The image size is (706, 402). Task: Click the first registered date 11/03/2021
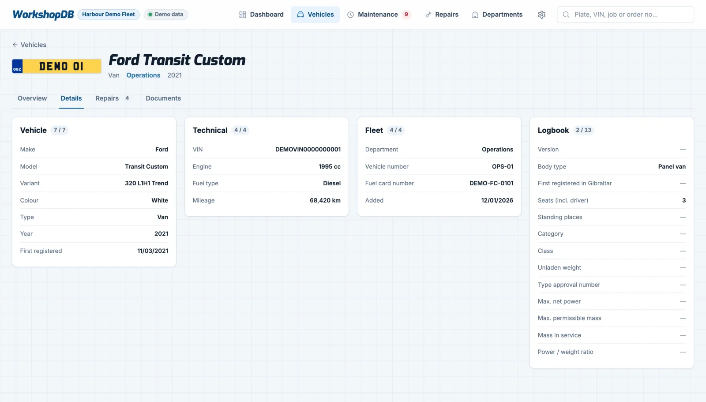[x=153, y=251]
